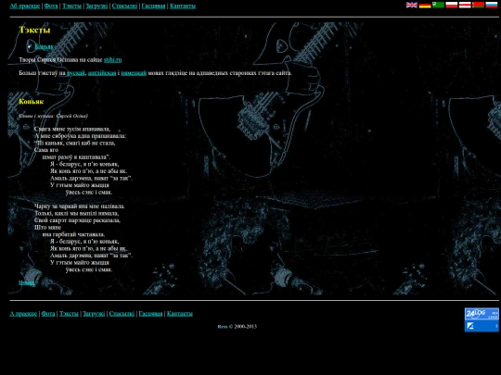This screenshot has width=501, height=375.
Task: Open 'Спасылкі' in the footer menu
Action: pyautogui.click(x=122, y=314)
